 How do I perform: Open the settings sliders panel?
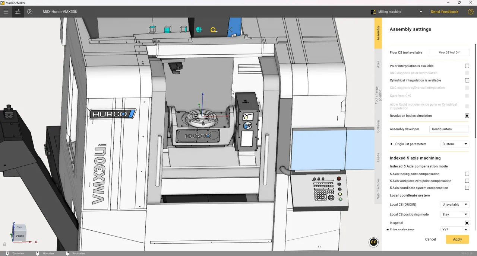[18, 12]
